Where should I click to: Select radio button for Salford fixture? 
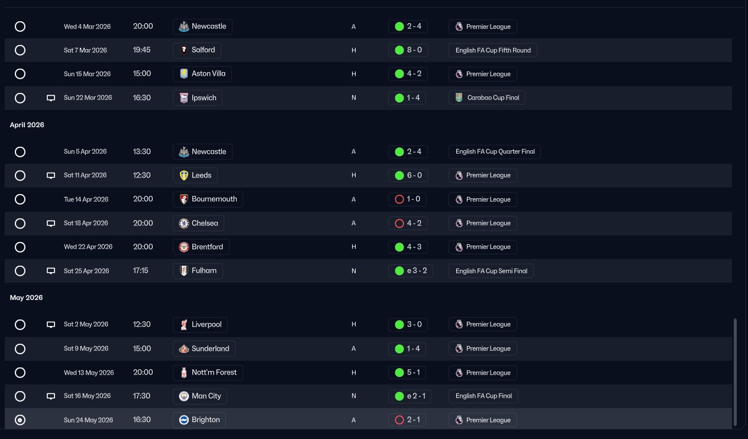[x=20, y=50]
